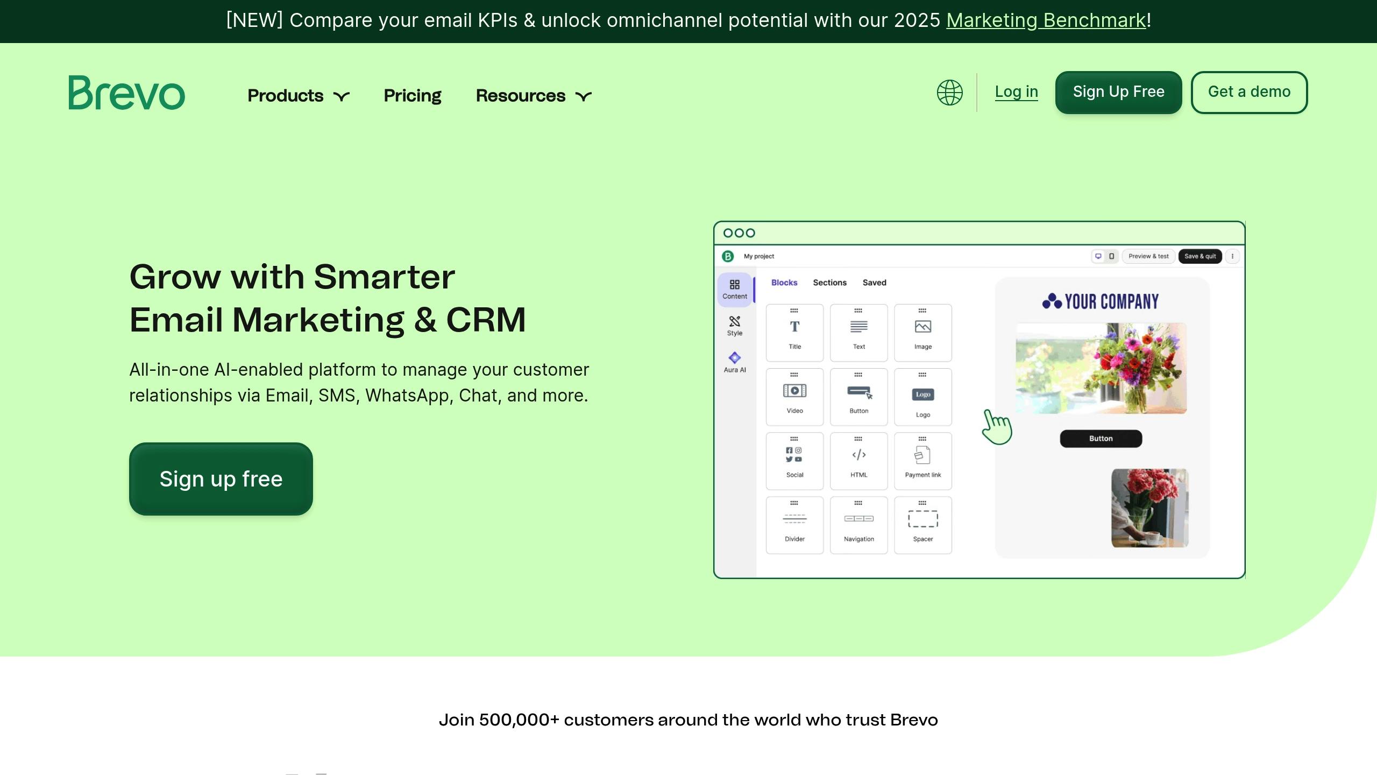Screen dimensions: 1377x775
Task: Click the Log in link
Action: [x=1016, y=92]
